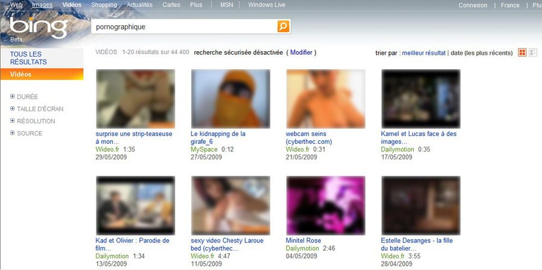Image resolution: width=542 pixels, height=270 pixels.
Task: Expand the DURÉE filter
Action: (24, 97)
